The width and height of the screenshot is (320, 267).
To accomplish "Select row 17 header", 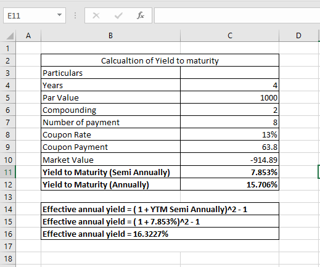I will coord(8,246).
